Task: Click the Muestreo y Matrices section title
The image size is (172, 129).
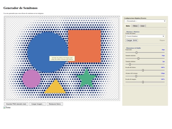Action: click(133, 32)
